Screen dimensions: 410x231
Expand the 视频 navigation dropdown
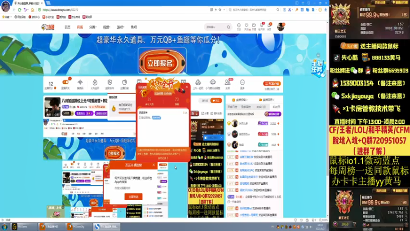click(107, 27)
